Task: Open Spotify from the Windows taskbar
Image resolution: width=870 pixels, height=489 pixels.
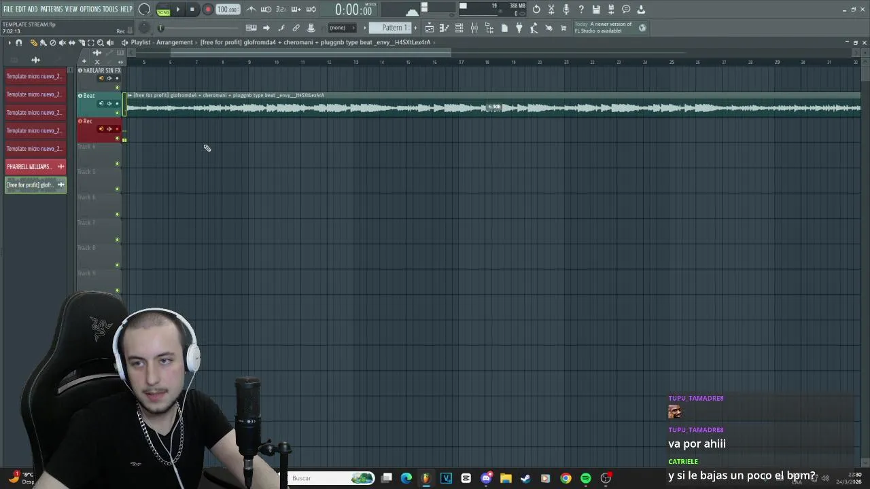Action: click(585, 478)
